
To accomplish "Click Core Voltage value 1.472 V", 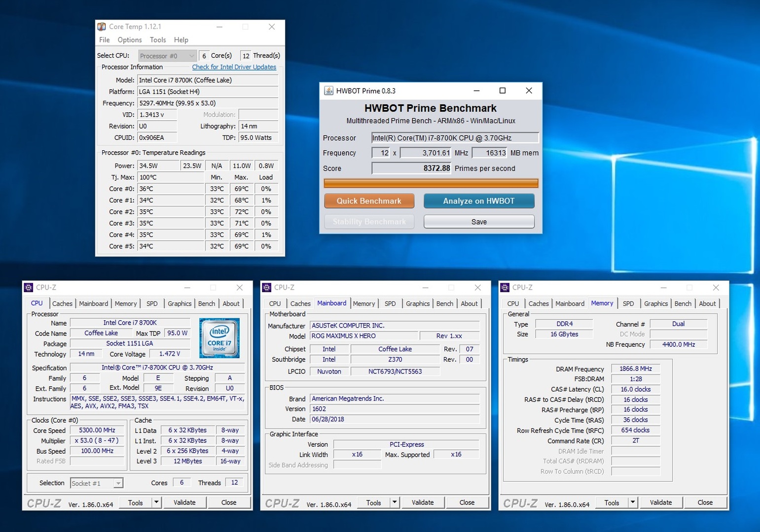I will 170,354.
